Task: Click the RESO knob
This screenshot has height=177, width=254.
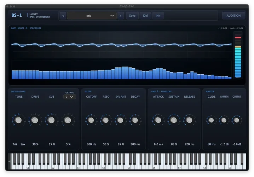Action: [106, 120]
